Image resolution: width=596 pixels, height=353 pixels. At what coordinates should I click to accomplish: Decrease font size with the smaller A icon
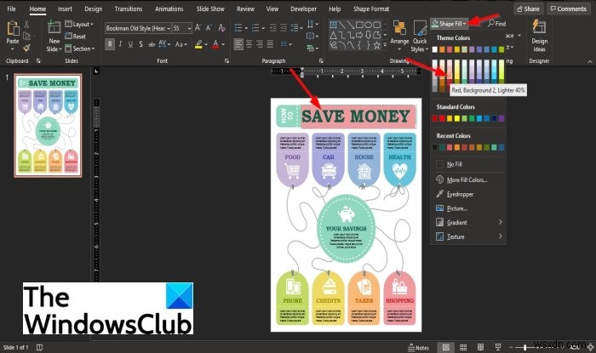coord(209,28)
